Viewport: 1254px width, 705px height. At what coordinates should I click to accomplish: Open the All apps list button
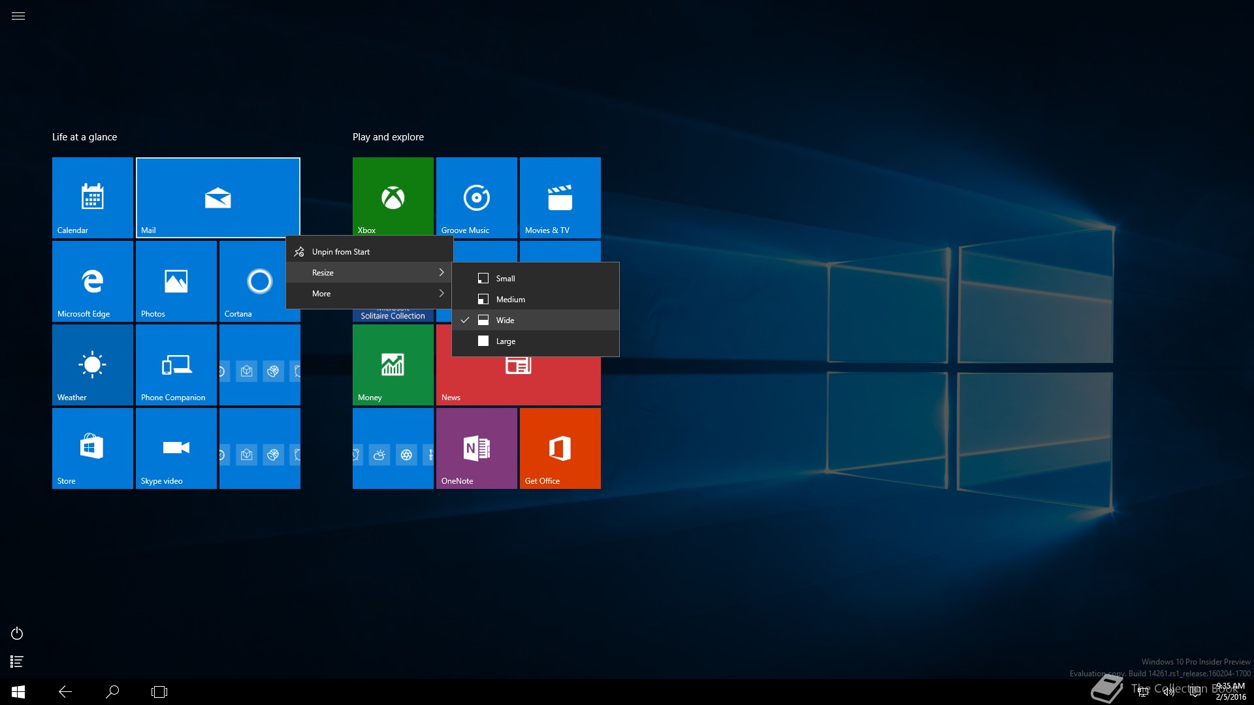click(x=17, y=661)
